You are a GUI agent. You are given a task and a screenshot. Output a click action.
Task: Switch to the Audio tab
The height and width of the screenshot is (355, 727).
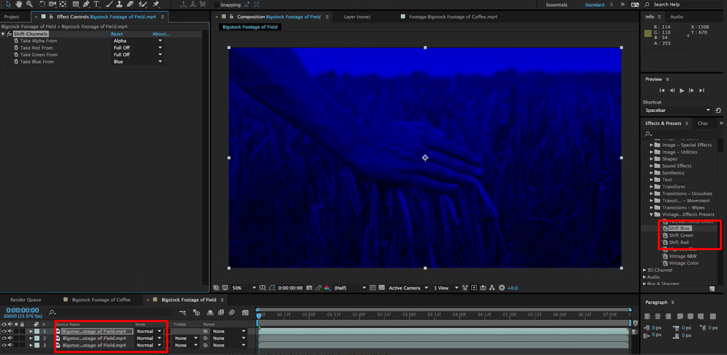coord(677,17)
